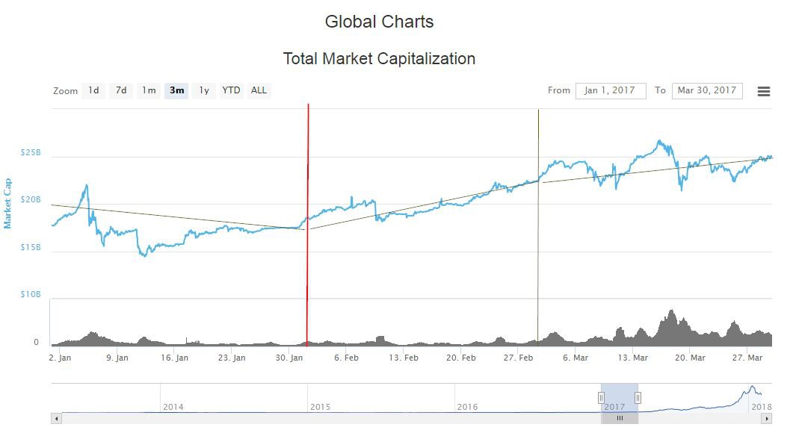Click the navigator scroll right arrow
This screenshot has height=430, width=793.
pos(765,419)
